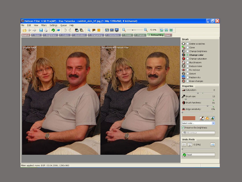The height and width of the screenshot is (182, 242).
Task: Click the orange info icon in toolbar
Action: [x=99, y=30]
